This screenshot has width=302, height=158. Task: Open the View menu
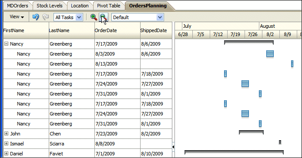point(17,17)
